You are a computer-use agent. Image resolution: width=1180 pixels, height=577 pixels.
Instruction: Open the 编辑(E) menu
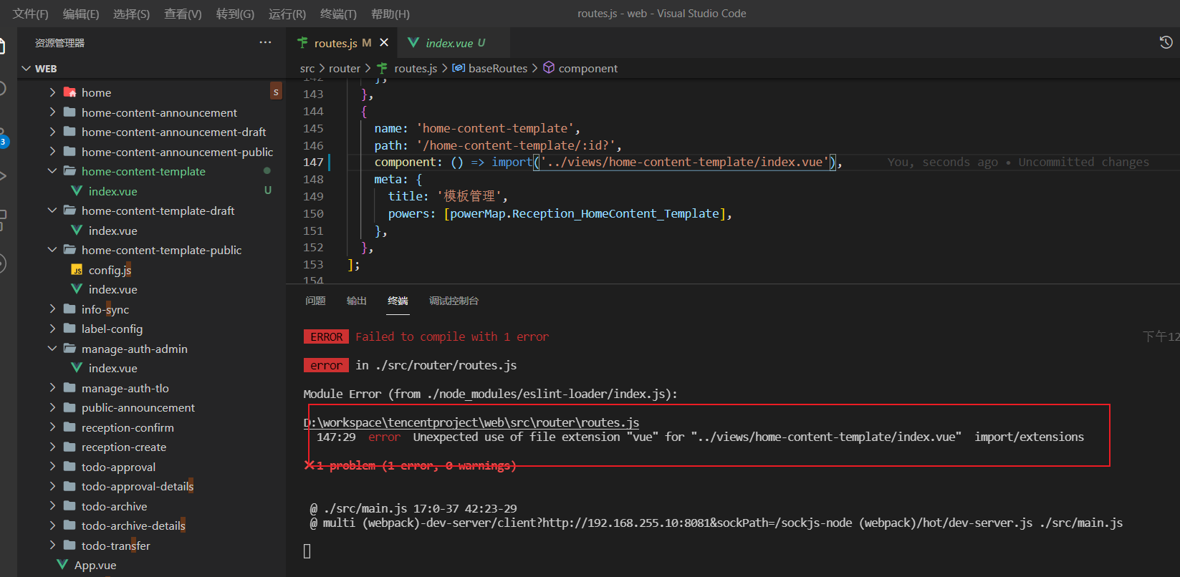81,14
